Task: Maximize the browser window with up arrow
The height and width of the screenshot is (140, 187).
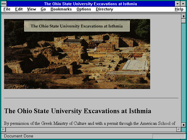Action: coord(183,4)
